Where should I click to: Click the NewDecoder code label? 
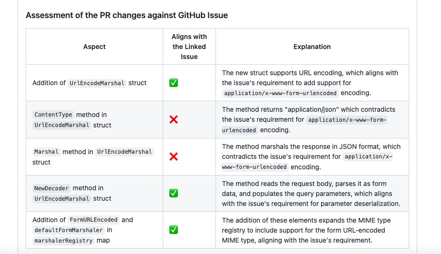click(x=51, y=188)
